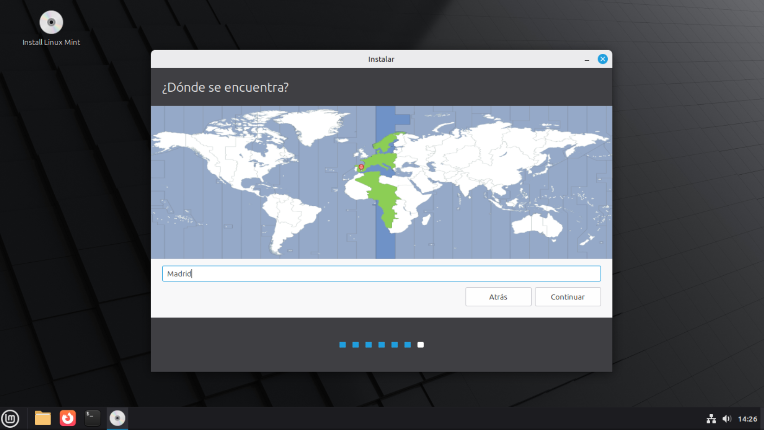Focus the location field containing Madrid

pos(381,274)
